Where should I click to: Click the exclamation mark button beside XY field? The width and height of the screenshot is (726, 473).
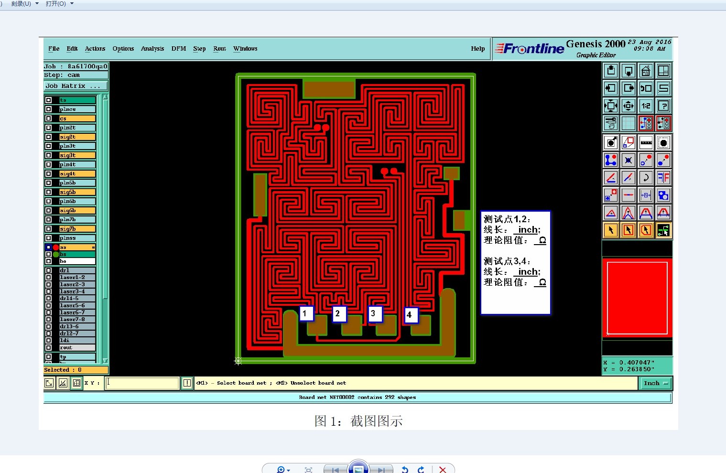(187, 383)
